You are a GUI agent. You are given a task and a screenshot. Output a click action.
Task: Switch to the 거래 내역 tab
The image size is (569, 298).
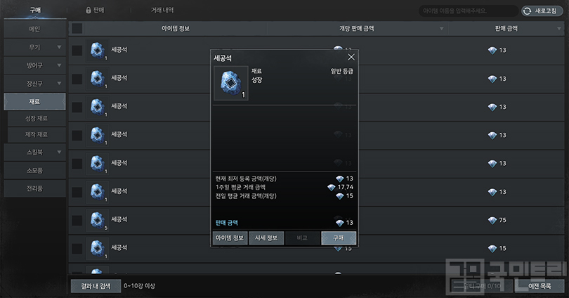[162, 10]
